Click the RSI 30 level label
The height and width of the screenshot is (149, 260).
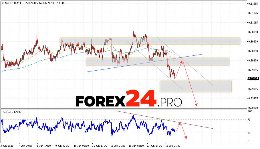click(250, 133)
